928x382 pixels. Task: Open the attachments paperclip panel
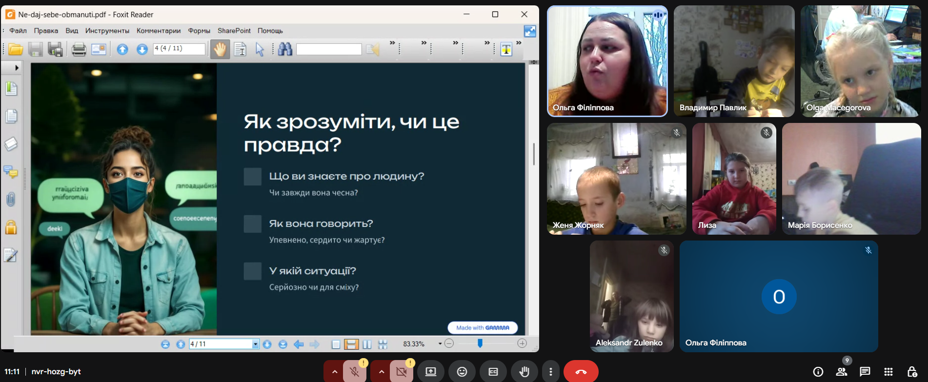click(11, 199)
